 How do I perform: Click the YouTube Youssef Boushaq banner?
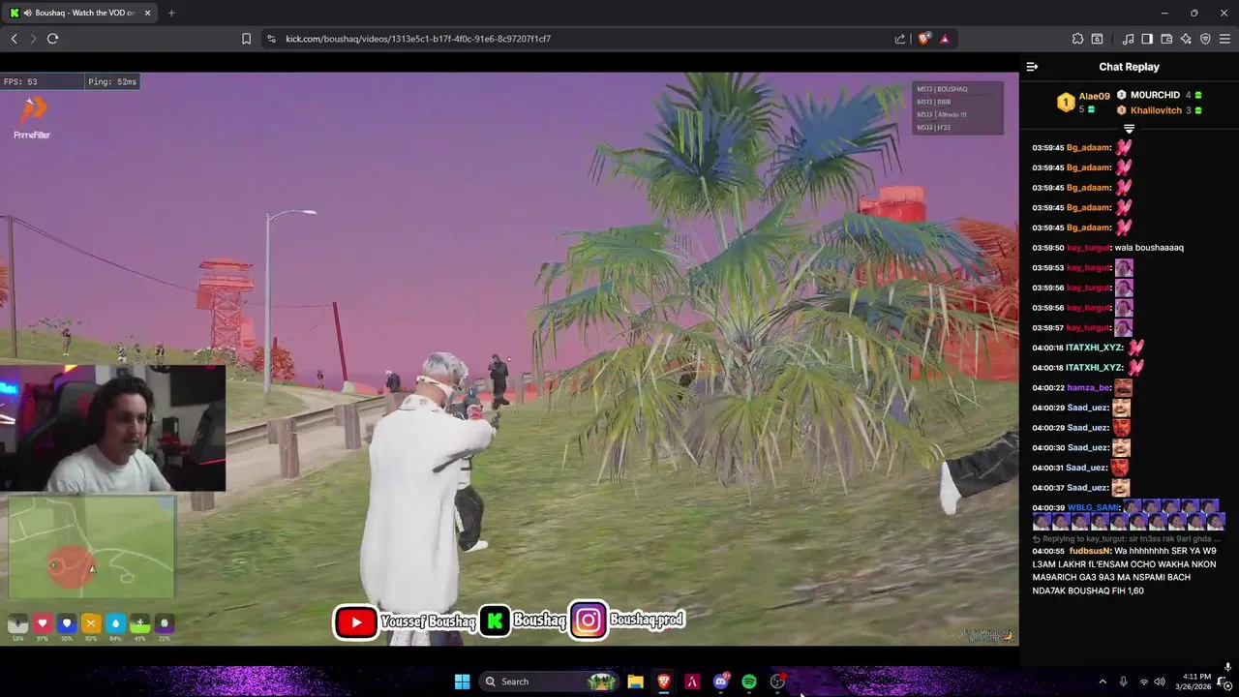click(x=405, y=621)
